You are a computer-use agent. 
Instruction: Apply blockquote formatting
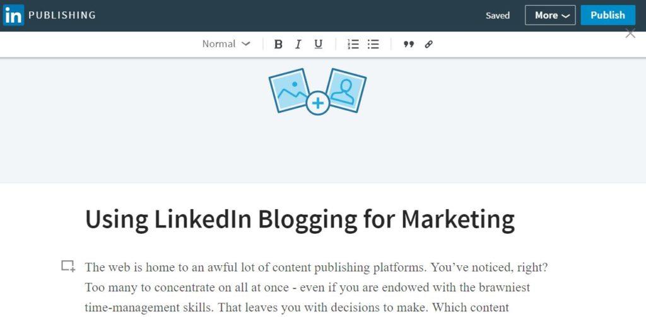[408, 45]
